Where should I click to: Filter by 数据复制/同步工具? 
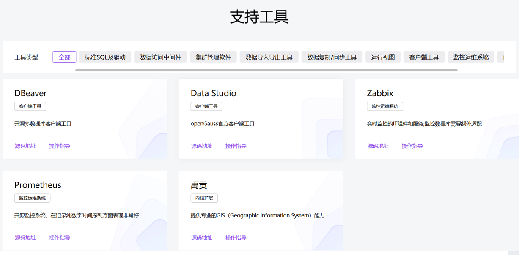tap(332, 57)
